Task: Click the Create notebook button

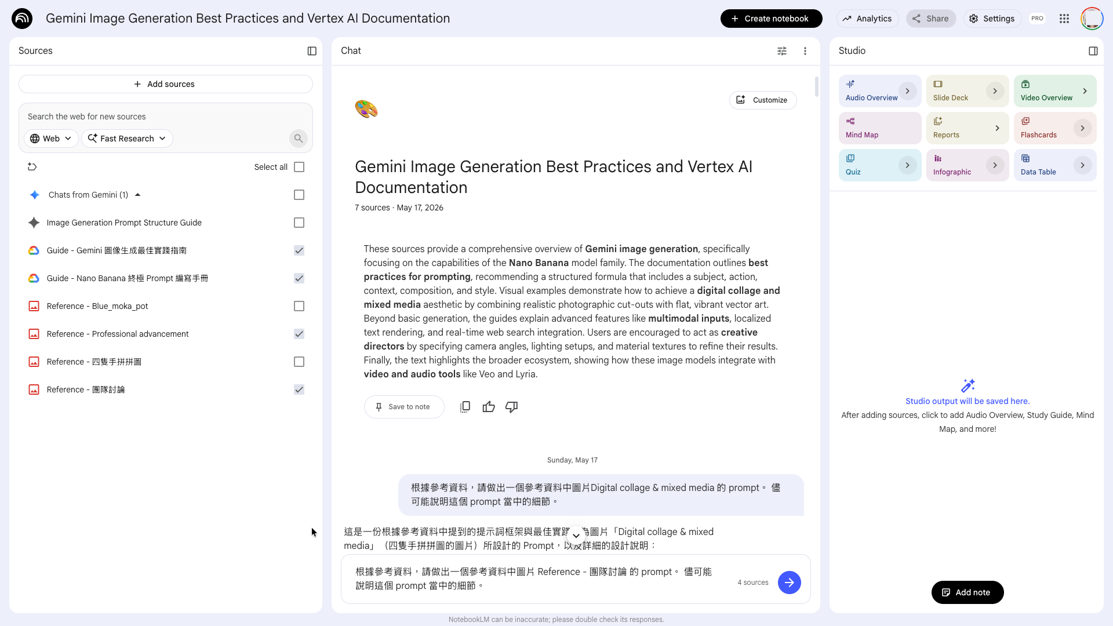Action: 771,19
